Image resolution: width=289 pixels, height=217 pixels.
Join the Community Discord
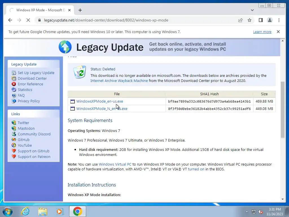pyautogui.click(x=34, y=134)
